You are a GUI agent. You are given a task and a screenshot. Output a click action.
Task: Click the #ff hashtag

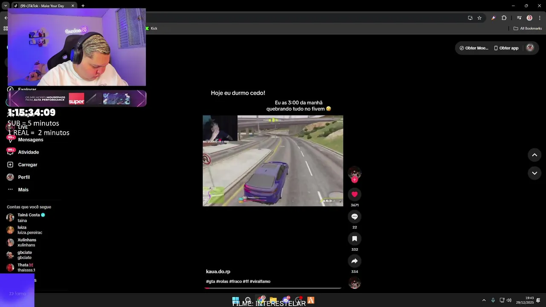coord(246,281)
